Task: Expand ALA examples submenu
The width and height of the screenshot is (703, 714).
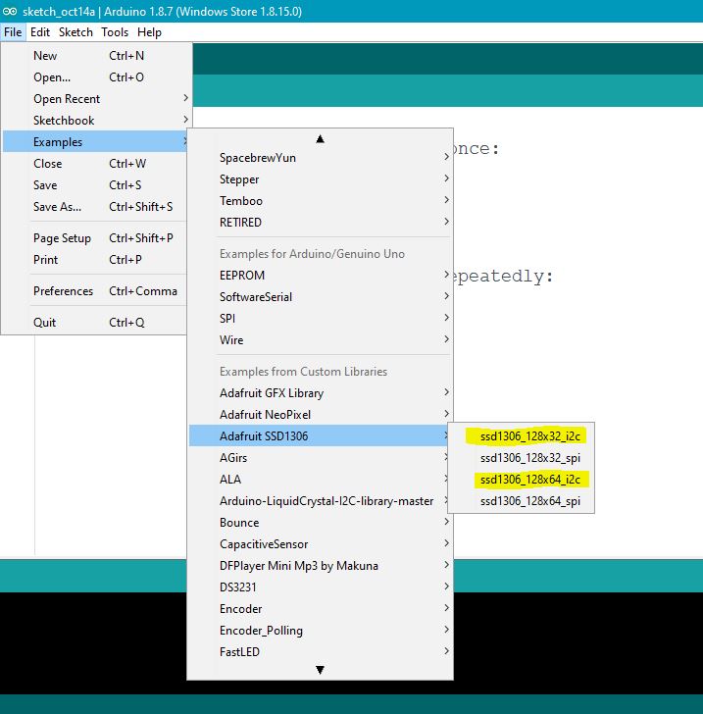Action: tap(319, 479)
